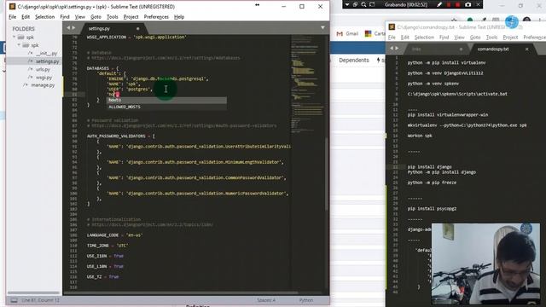Open the Edit menu in settings.py window
Screen dimensions: 546x307
26,17
